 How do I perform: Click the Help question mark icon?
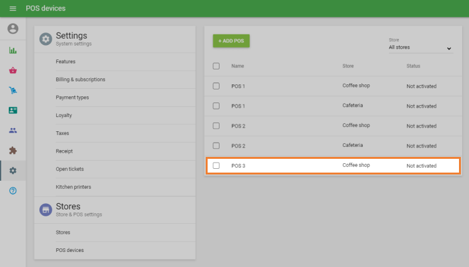click(x=13, y=190)
